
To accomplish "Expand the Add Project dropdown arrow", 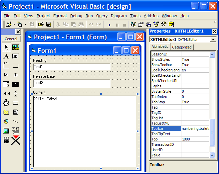I will [14, 24].
